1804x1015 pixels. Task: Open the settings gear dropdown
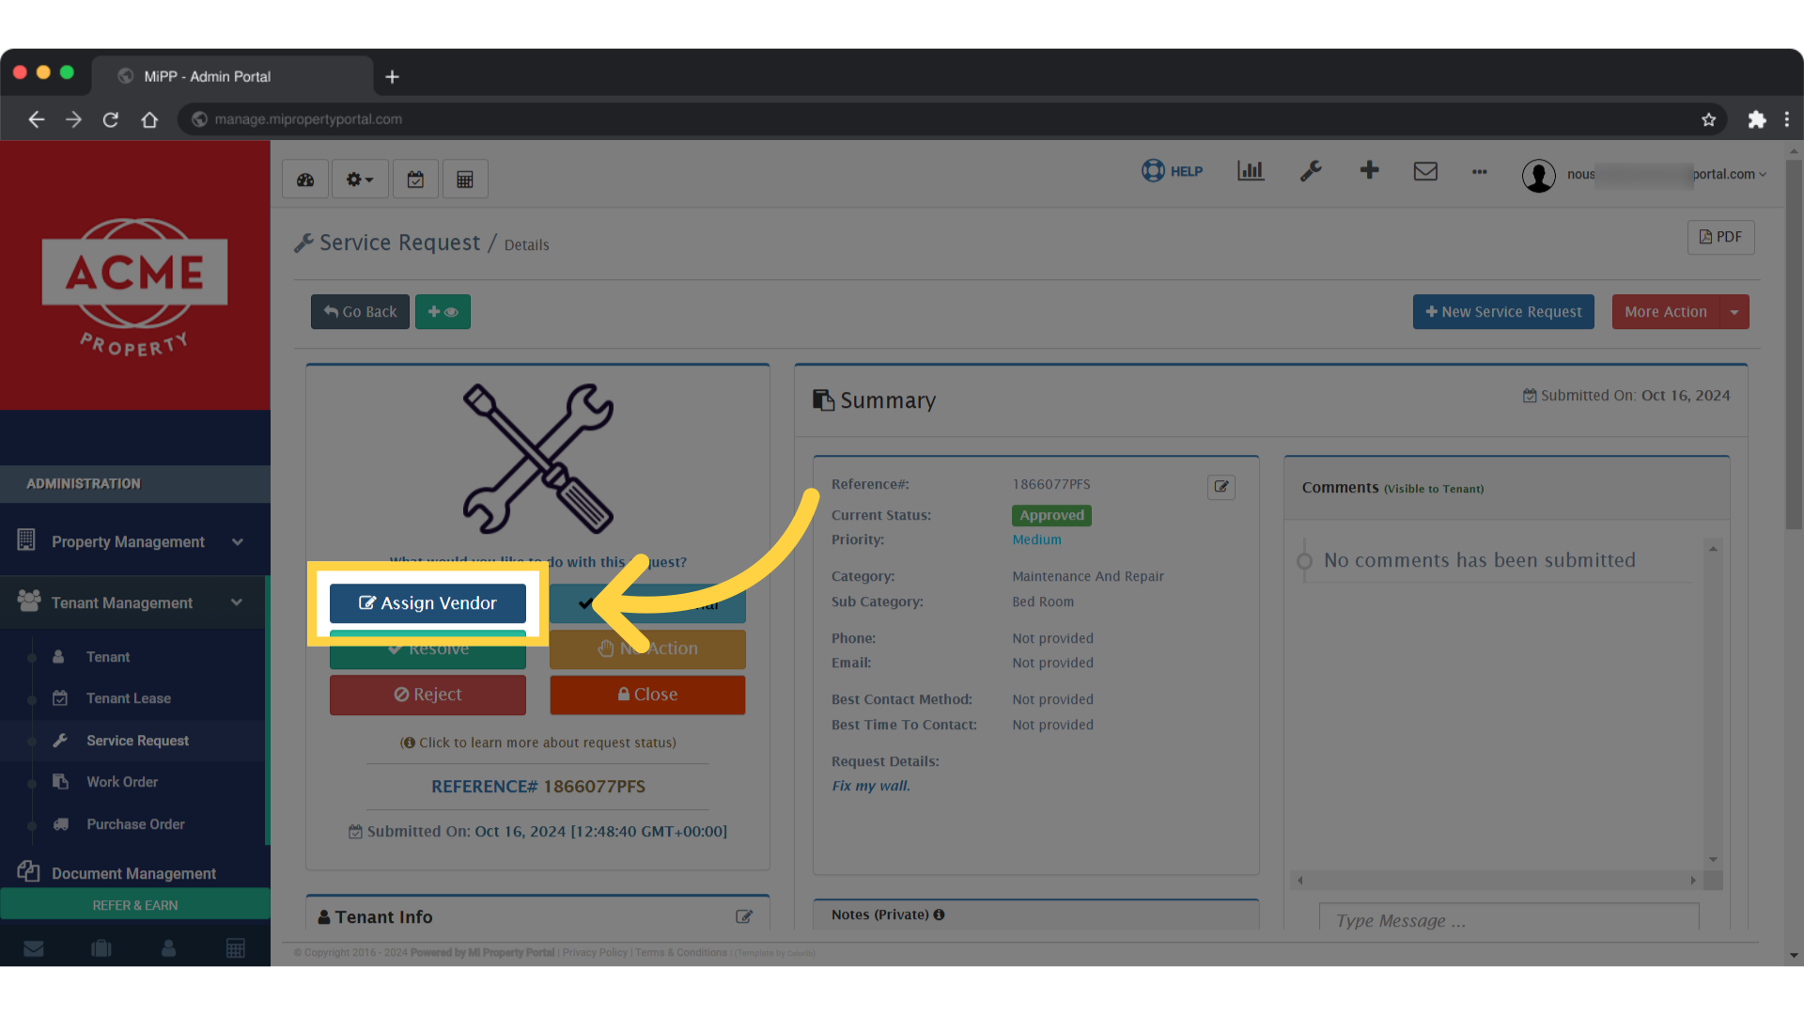358,178
